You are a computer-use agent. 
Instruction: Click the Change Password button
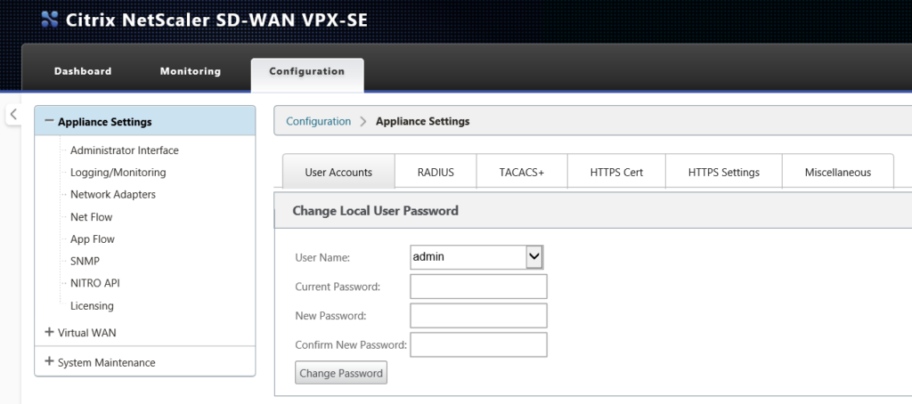click(x=341, y=373)
